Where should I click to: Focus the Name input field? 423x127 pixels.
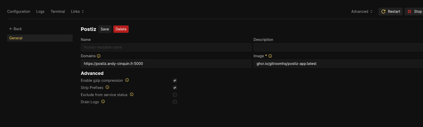pos(166,47)
